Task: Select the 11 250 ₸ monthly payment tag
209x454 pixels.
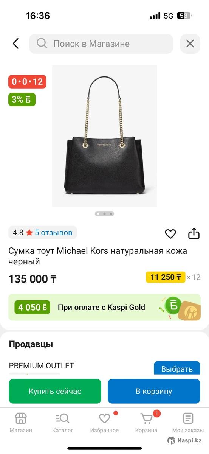Action: pos(166,277)
